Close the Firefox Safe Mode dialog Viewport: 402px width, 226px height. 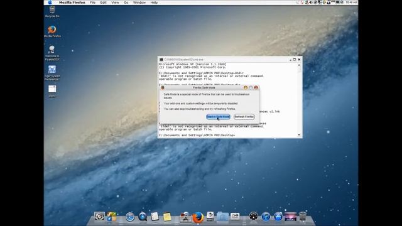(x=256, y=88)
